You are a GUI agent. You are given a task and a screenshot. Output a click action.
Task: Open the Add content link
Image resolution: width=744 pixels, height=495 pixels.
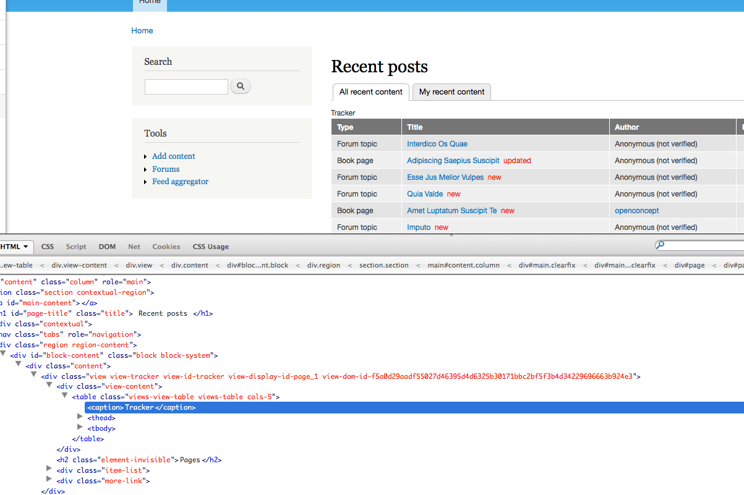click(x=174, y=156)
